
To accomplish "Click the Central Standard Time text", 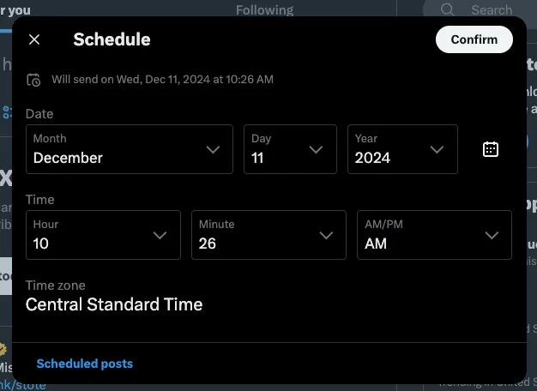I will pyautogui.click(x=114, y=304).
